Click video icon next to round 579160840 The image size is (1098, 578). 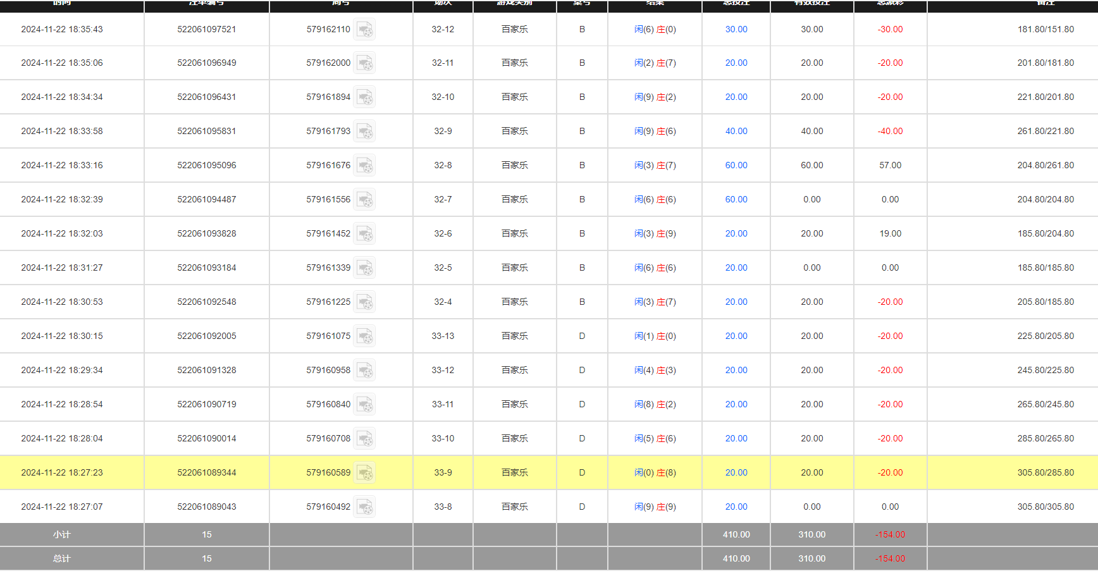click(x=364, y=405)
